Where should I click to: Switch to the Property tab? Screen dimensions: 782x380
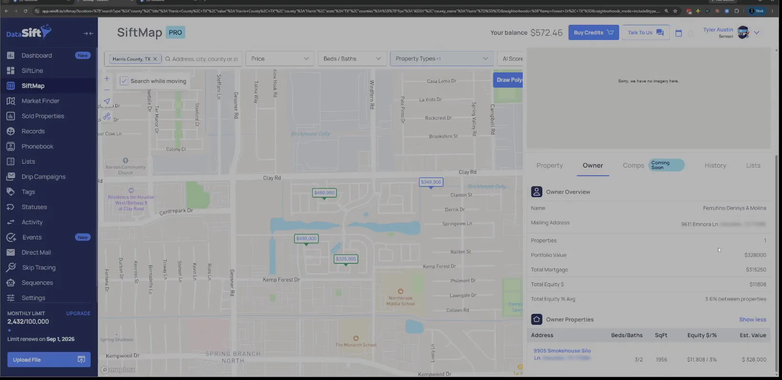tap(550, 166)
